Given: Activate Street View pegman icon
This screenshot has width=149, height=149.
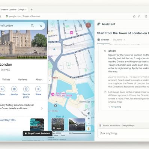Looking at the screenshot, I should [x=89, y=129].
